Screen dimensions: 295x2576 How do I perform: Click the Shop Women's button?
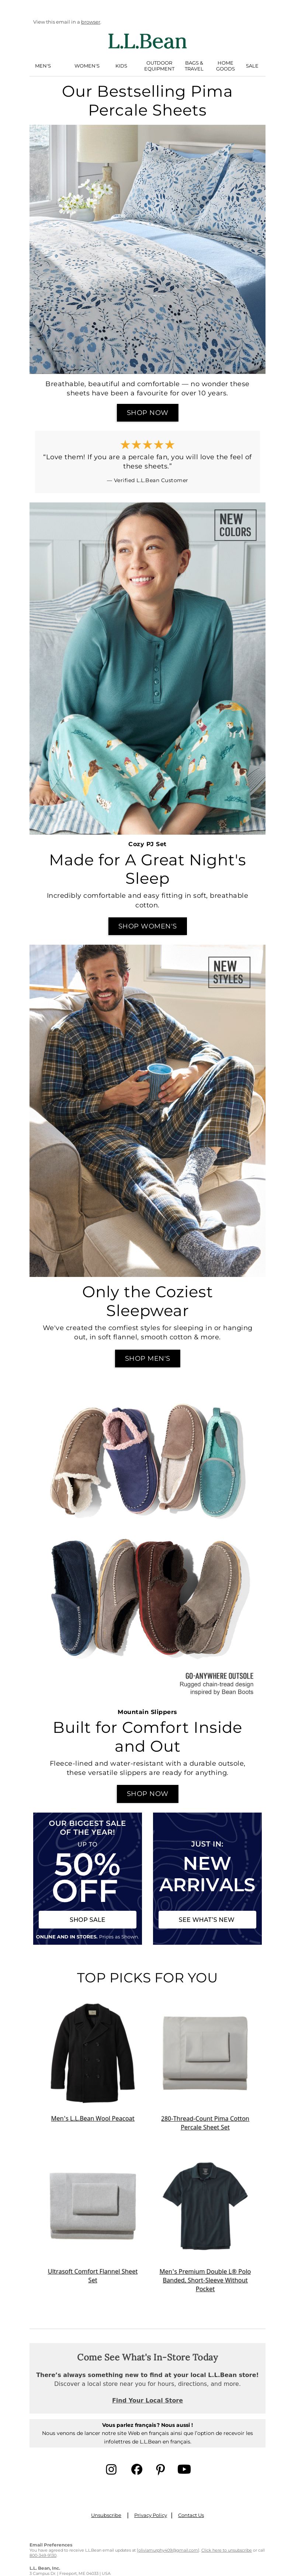pos(147,926)
